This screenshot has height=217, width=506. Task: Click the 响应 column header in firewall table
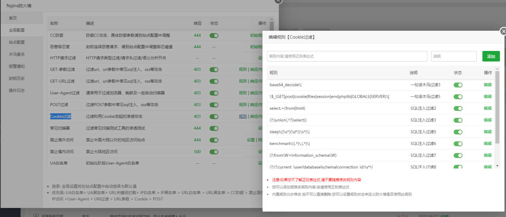click(x=197, y=24)
